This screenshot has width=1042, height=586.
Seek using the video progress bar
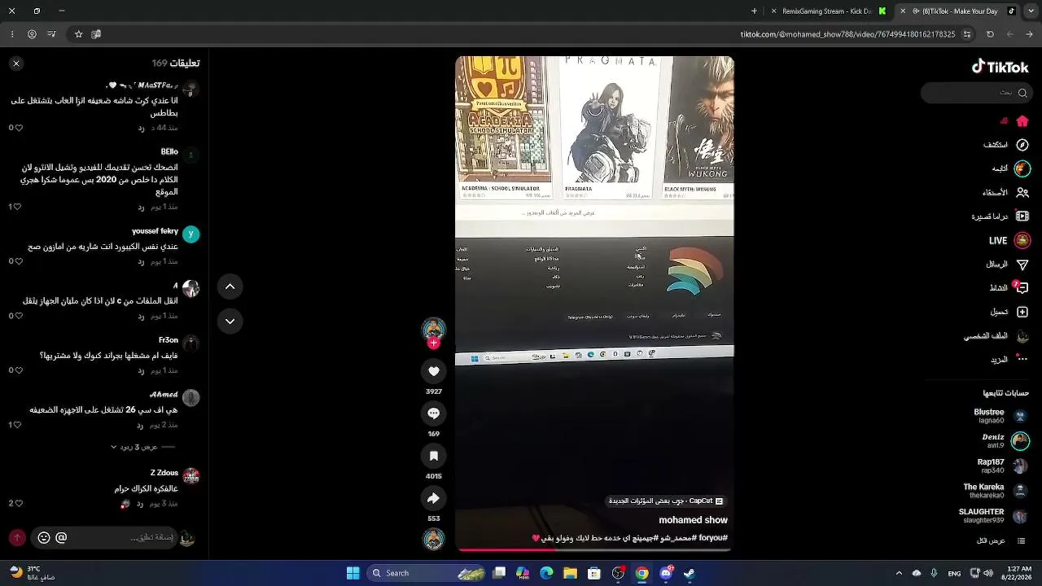594,550
